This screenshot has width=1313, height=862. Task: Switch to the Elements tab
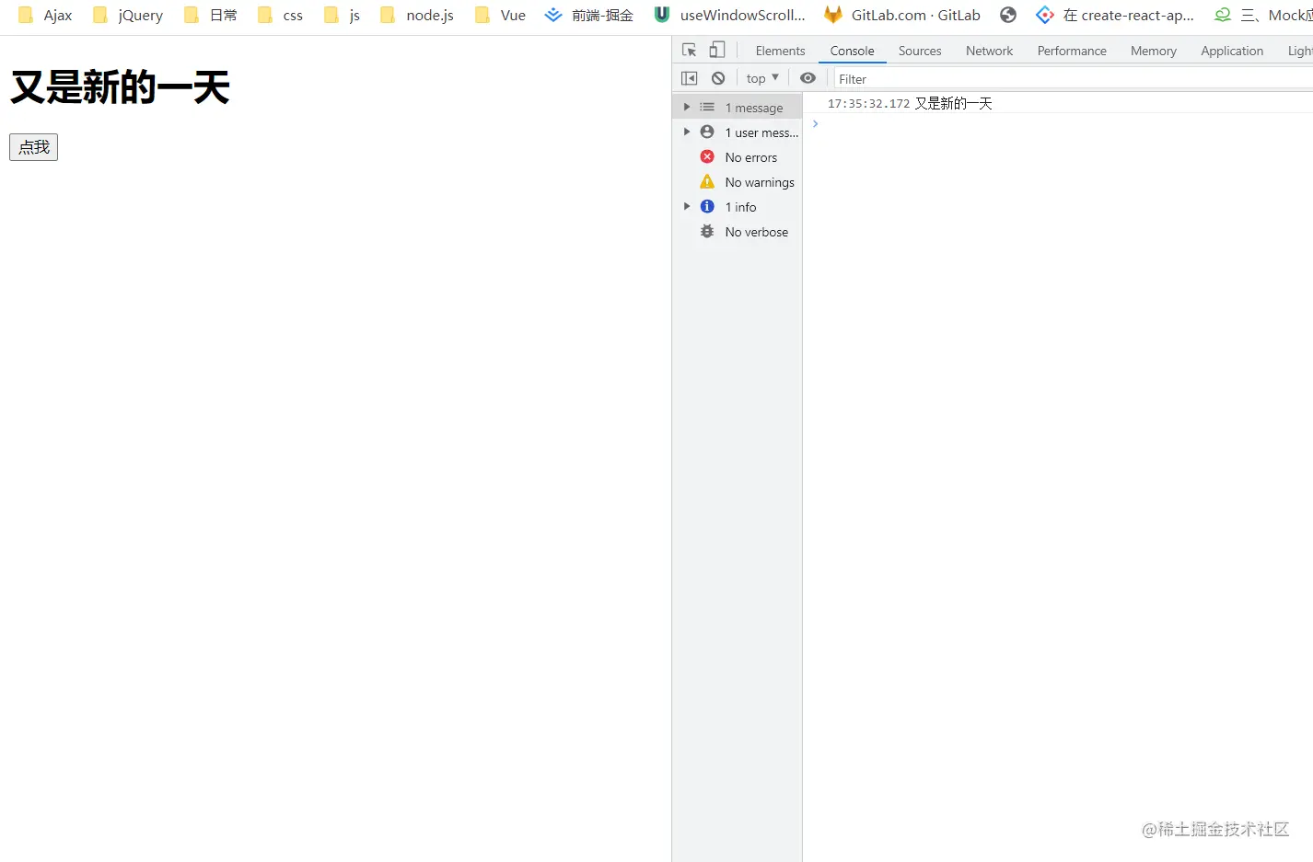coord(780,51)
